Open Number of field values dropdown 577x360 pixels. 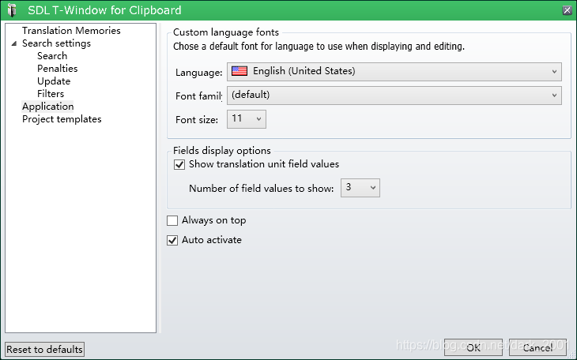point(360,188)
